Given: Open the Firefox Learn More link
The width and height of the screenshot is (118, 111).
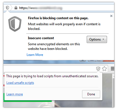Looking at the screenshot, I should (35, 55).
